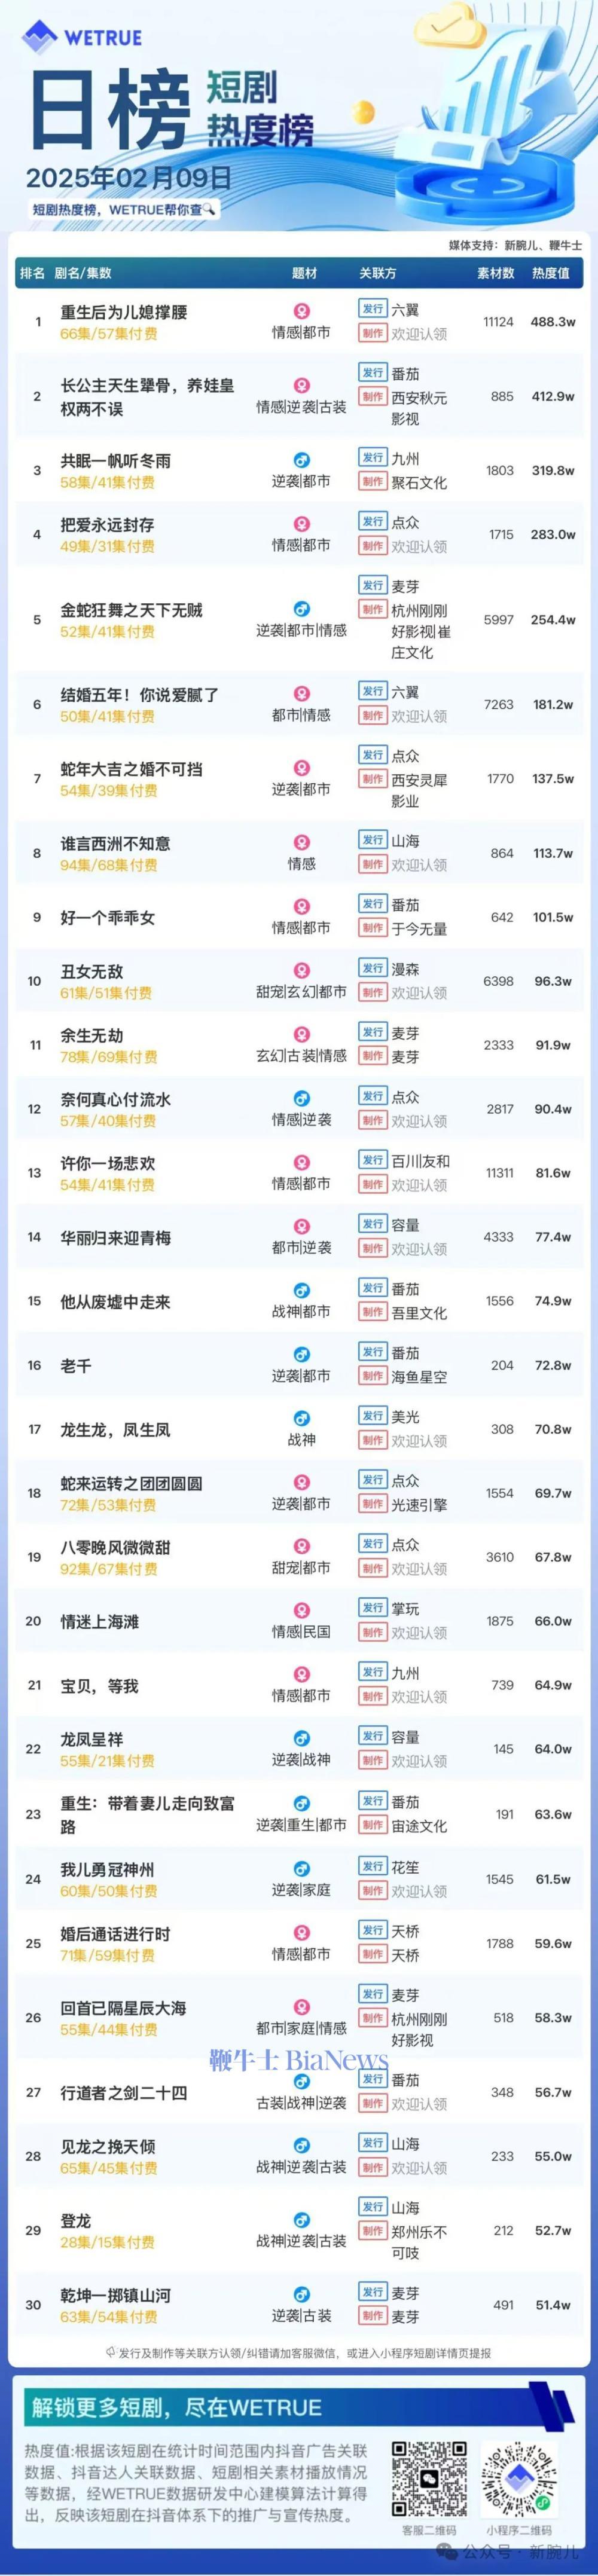Viewport: 598px width, 2576px height.
Task: Click the female icon for 情迷上海滩
Action: point(301,1610)
